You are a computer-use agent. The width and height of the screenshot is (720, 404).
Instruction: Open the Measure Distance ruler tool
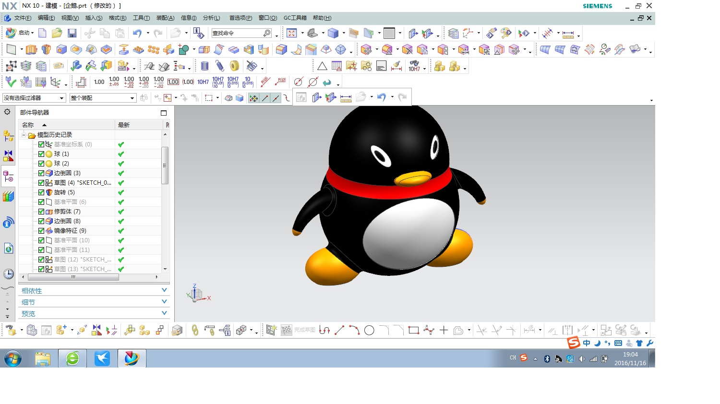tap(568, 34)
